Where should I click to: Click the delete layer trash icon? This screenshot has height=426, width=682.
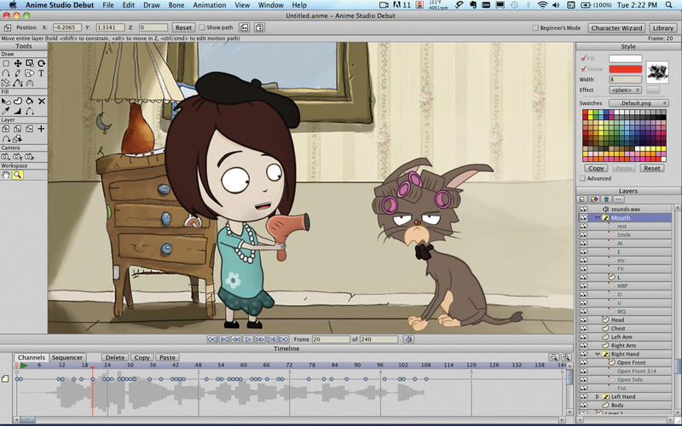click(607, 199)
